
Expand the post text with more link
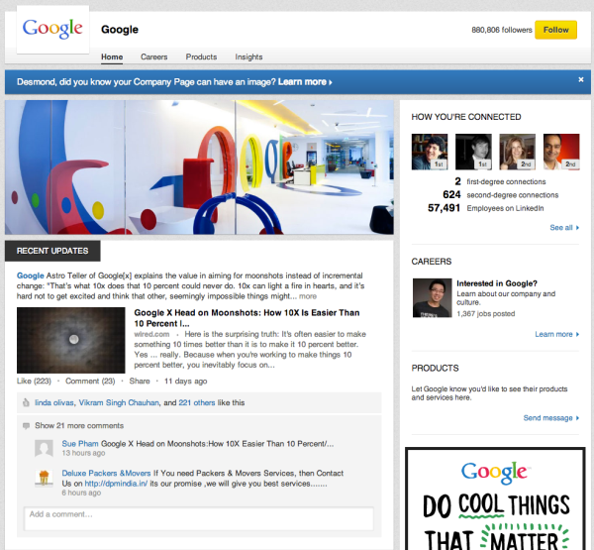(308, 296)
